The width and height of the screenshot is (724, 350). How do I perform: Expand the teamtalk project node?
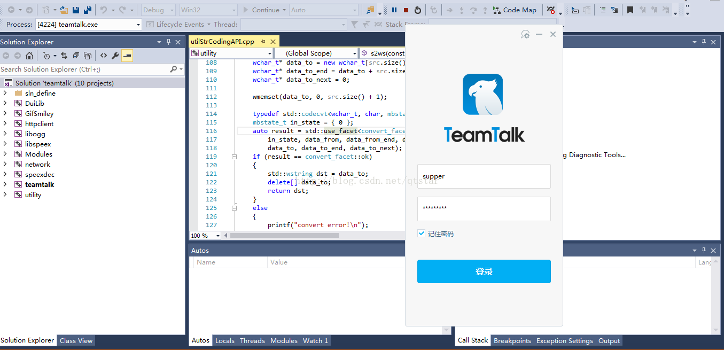click(x=5, y=184)
